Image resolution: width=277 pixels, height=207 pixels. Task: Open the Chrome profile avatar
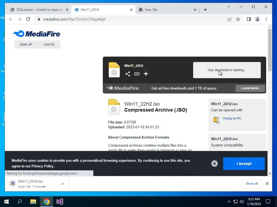258,19
